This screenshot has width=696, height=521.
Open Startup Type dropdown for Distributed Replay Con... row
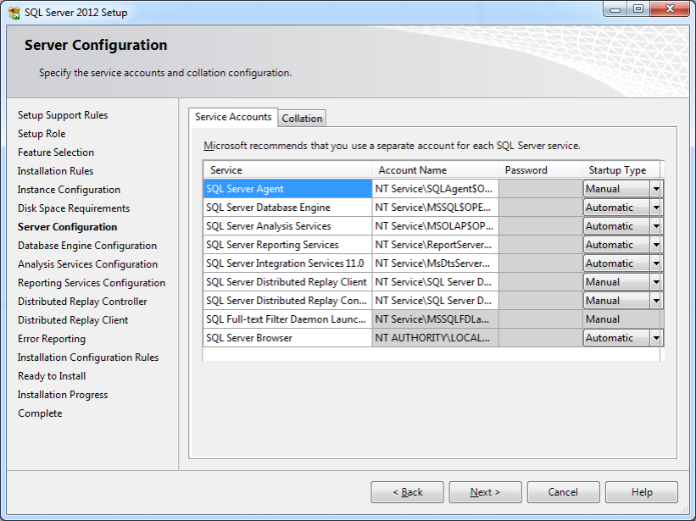pyautogui.click(x=655, y=301)
